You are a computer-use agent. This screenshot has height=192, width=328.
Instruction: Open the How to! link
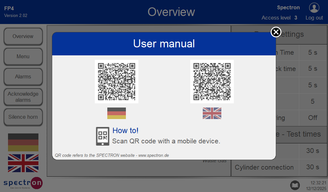(x=126, y=131)
